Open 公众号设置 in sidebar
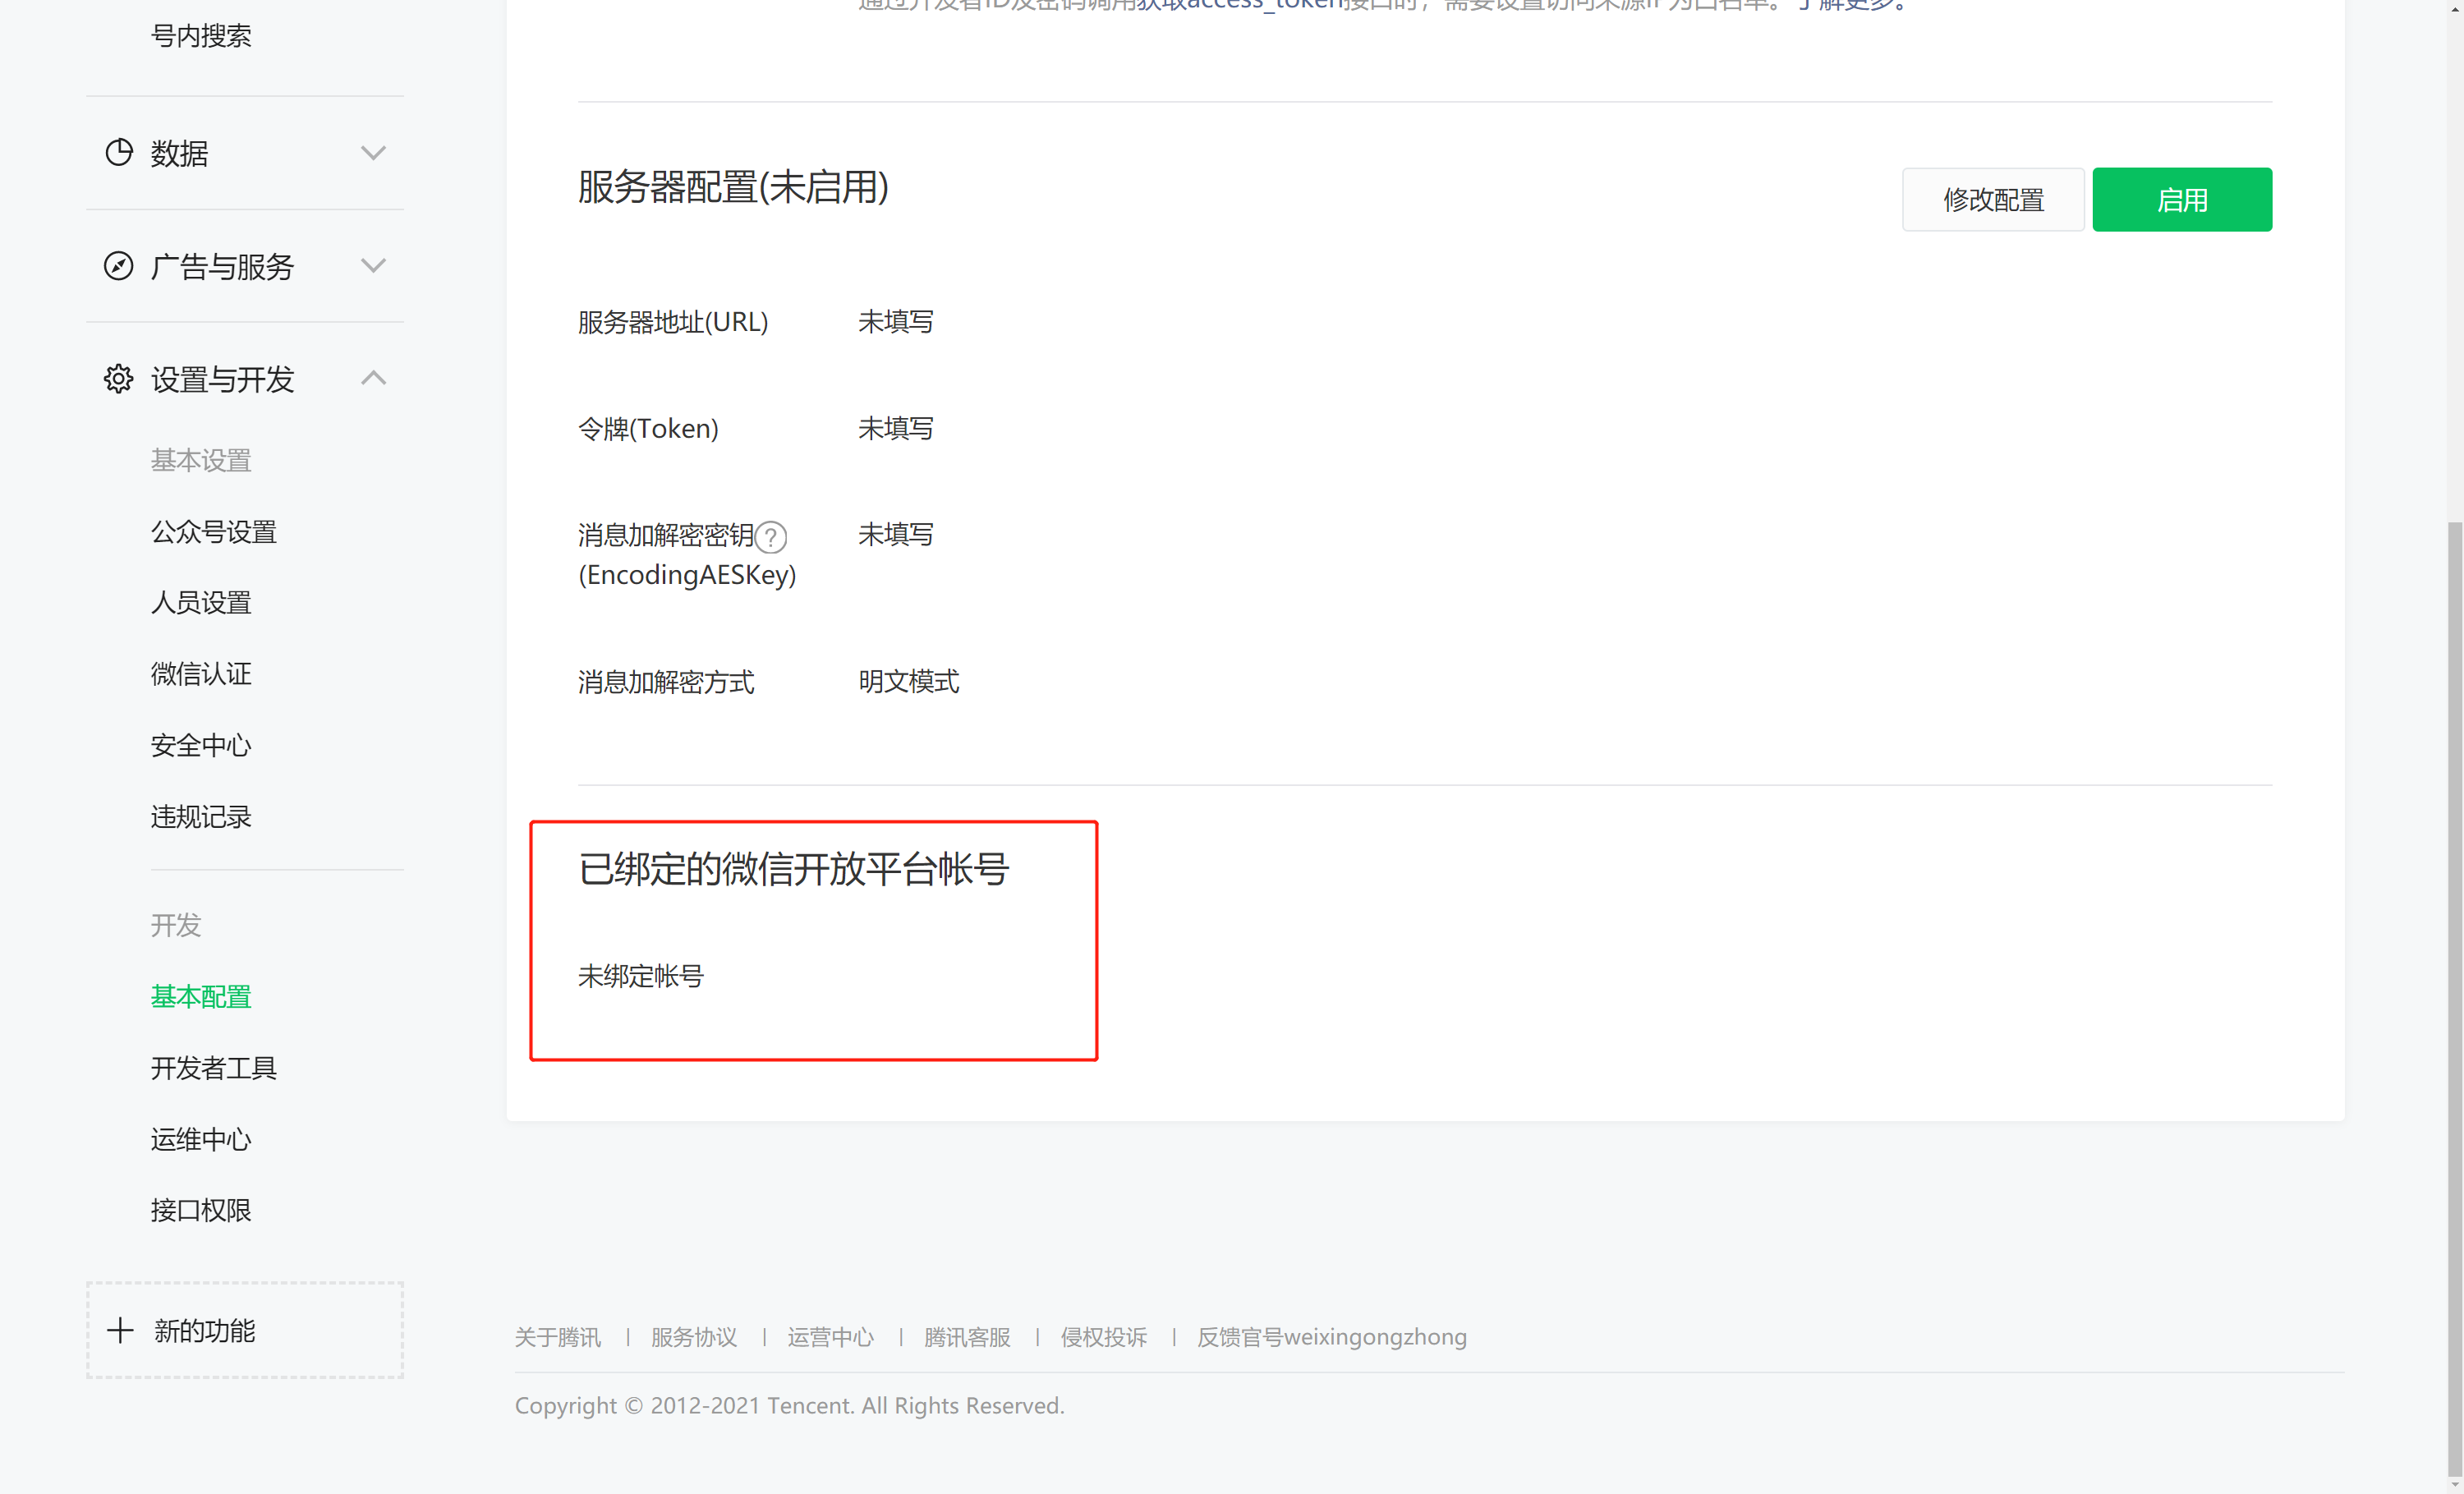2464x1494 pixels. coord(213,532)
